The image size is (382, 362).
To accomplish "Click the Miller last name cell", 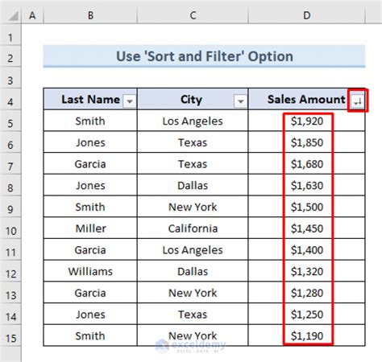I will 90,228.
